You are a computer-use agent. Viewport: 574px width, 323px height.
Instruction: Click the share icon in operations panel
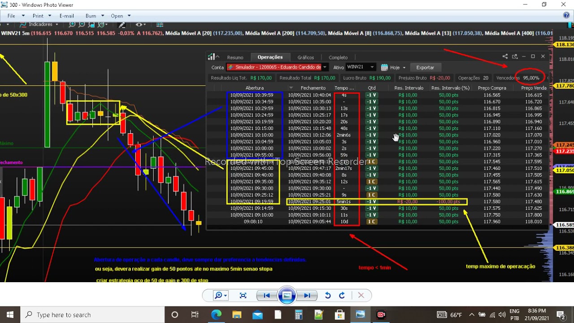[505, 57]
